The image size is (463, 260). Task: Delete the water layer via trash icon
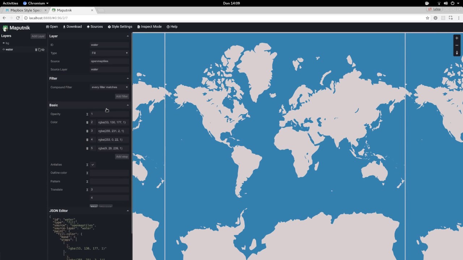tap(36, 49)
